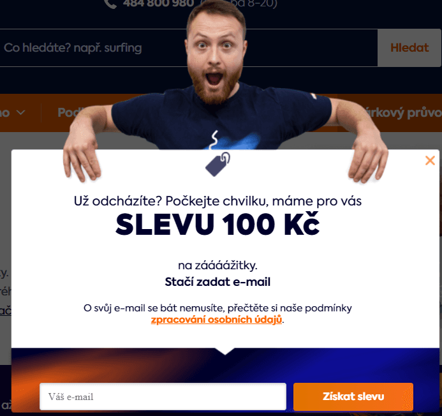The image size is (442, 416).
Task: Click the white pointer triangle below popup text
Action: [225, 351]
